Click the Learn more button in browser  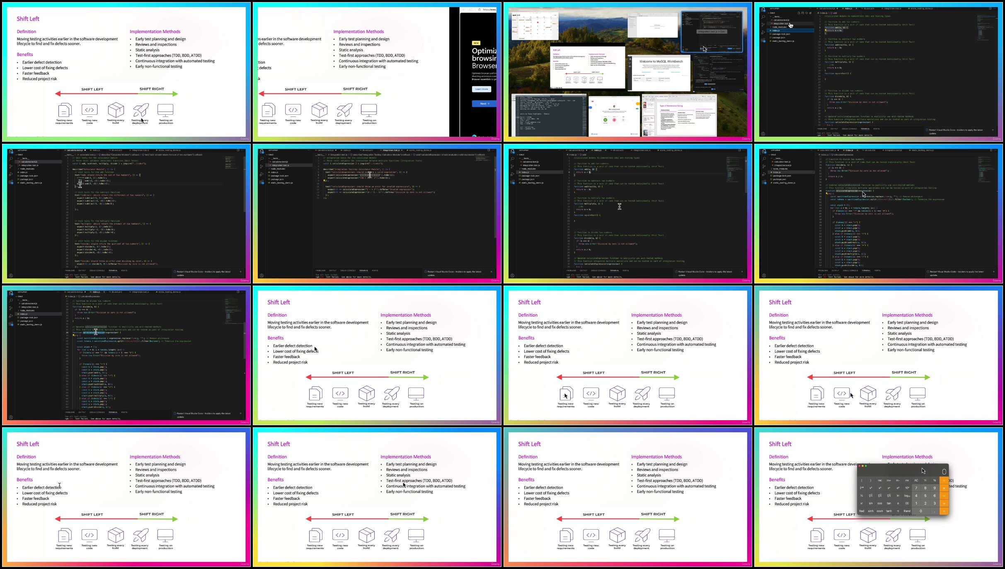pos(482,89)
